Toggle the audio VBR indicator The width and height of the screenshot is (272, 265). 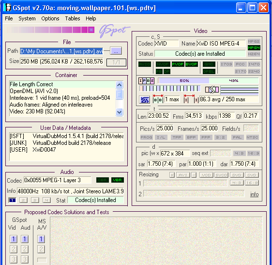coord(118,180)
